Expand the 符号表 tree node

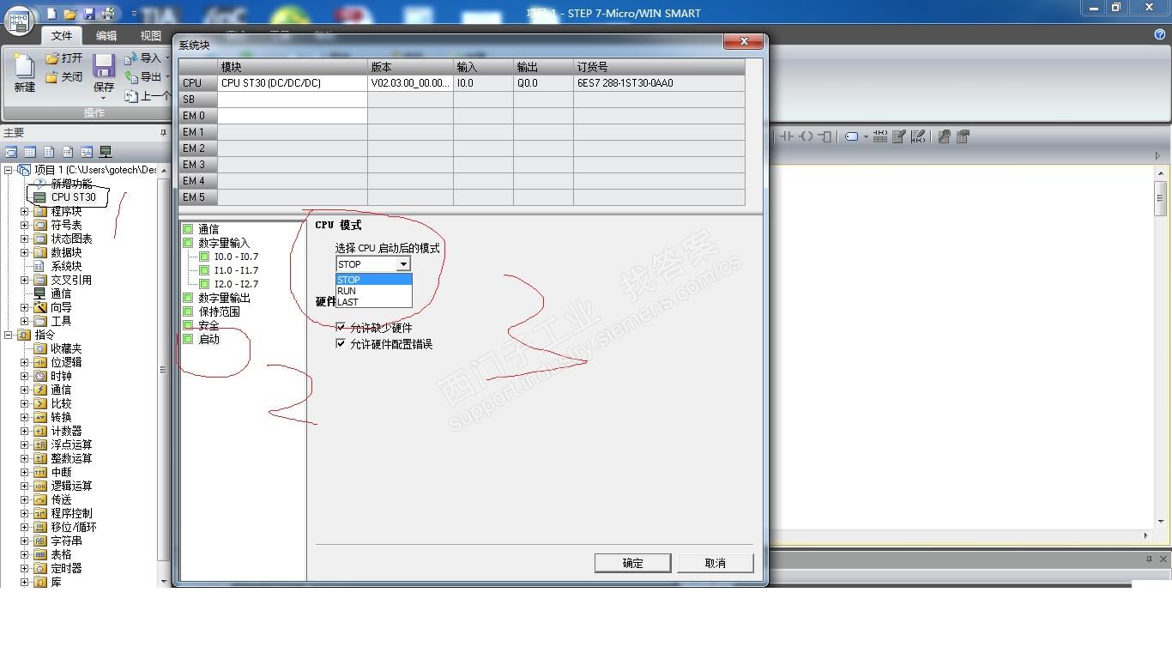pyautogui.click(x=24, y=225)
